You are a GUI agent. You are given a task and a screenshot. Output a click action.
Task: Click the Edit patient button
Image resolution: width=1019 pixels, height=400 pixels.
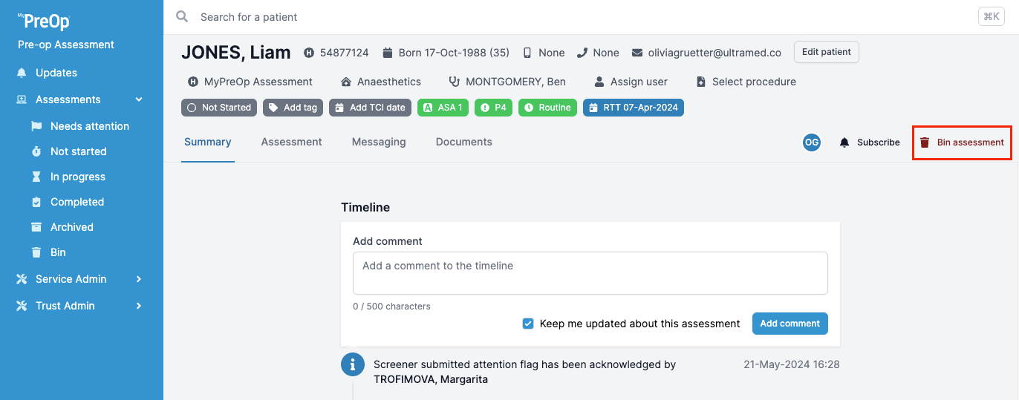coord(827,52)
